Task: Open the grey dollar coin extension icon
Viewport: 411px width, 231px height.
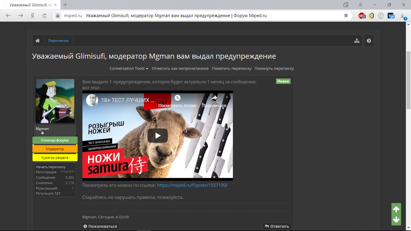Action: (381, 16)
